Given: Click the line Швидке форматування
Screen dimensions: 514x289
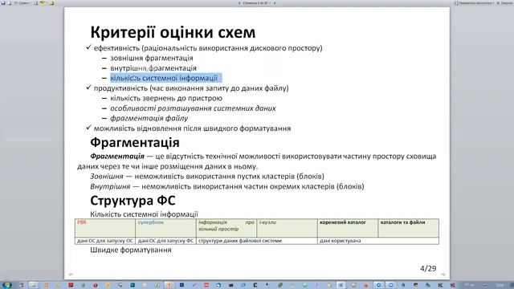Looking at the screenshot, I should 130,250.
